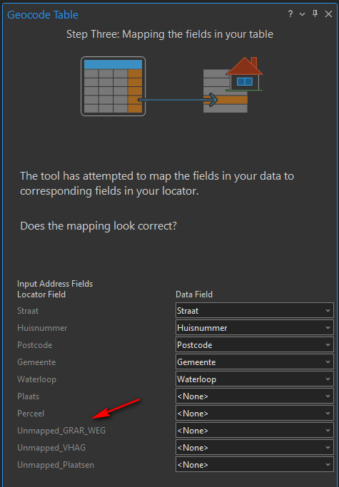The width and height of the screenshot is (339, 487).
Task: Open the Perceel data field dropdown
Action: [x=254, y=413]
